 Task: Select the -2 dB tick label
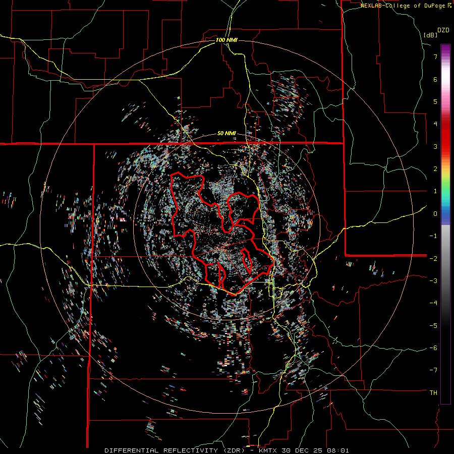coord(433,258)
